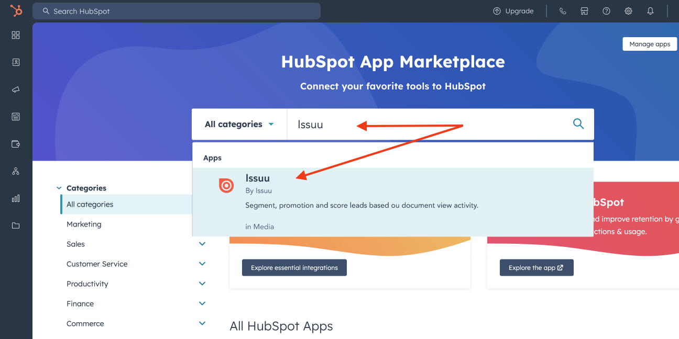679x339 pixels.
Task: Click the 'in Media' category text
Action: pos(259,227)
